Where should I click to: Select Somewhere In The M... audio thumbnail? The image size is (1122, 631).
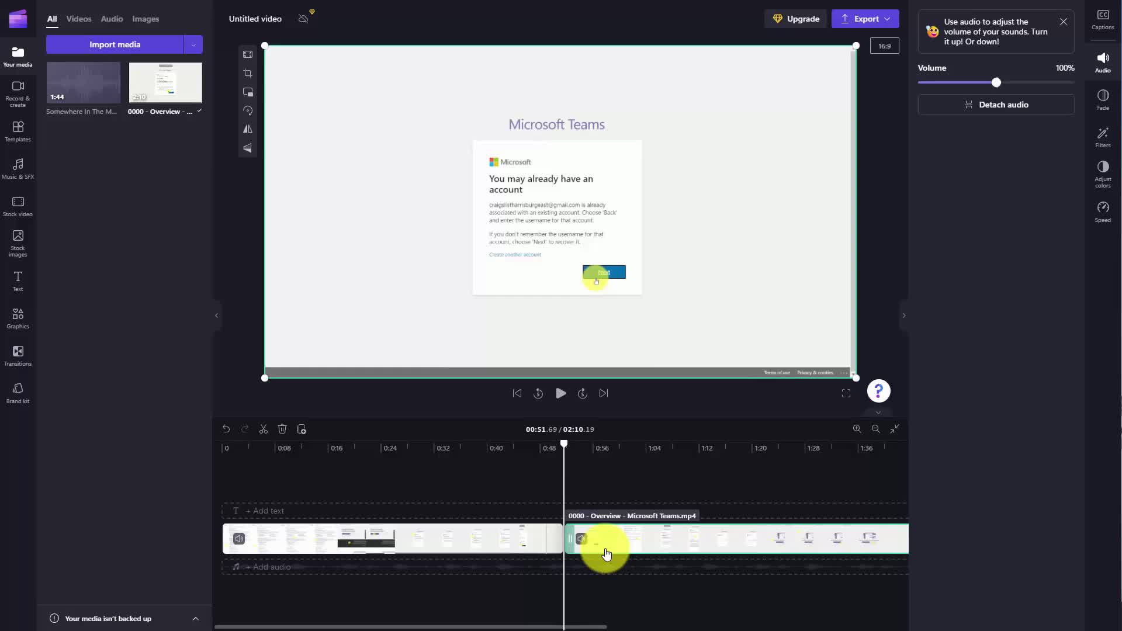coord(83,82)
